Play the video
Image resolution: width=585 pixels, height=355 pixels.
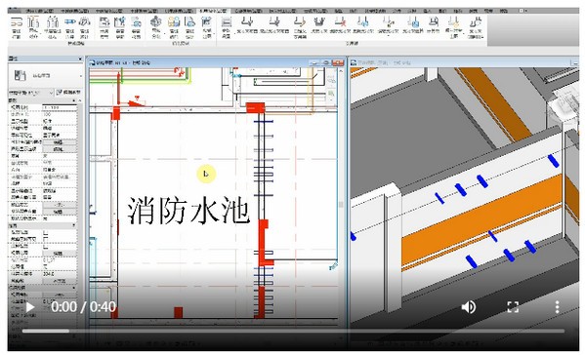pyautogui.click(x=30, y=307)
